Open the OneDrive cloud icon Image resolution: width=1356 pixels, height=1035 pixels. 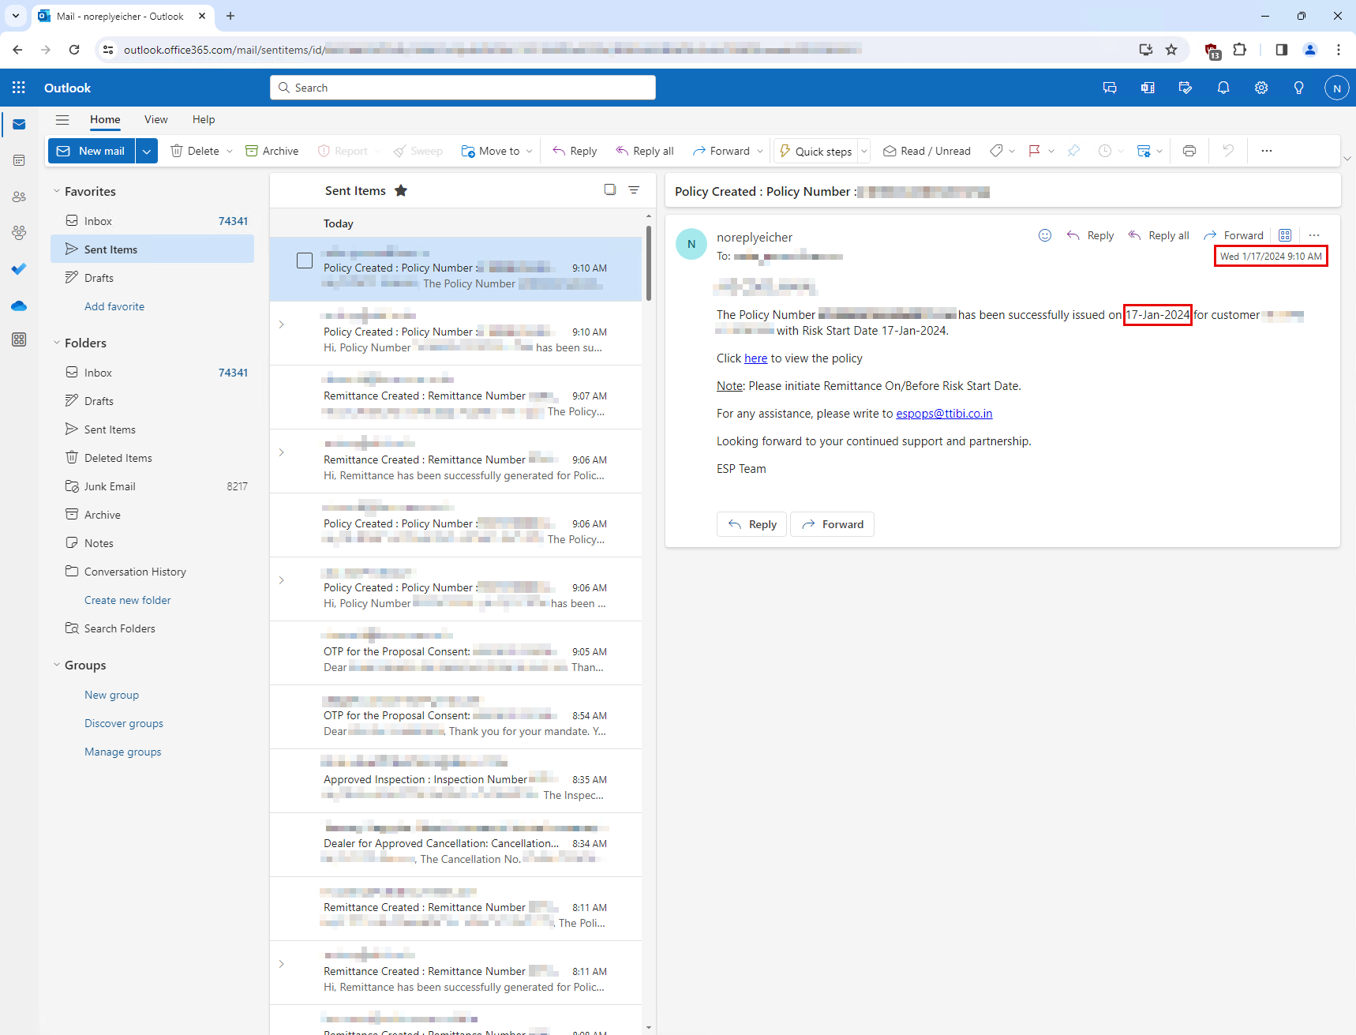19,306
